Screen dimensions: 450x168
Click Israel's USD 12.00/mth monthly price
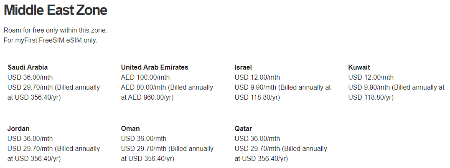click(x=257, y=77)
